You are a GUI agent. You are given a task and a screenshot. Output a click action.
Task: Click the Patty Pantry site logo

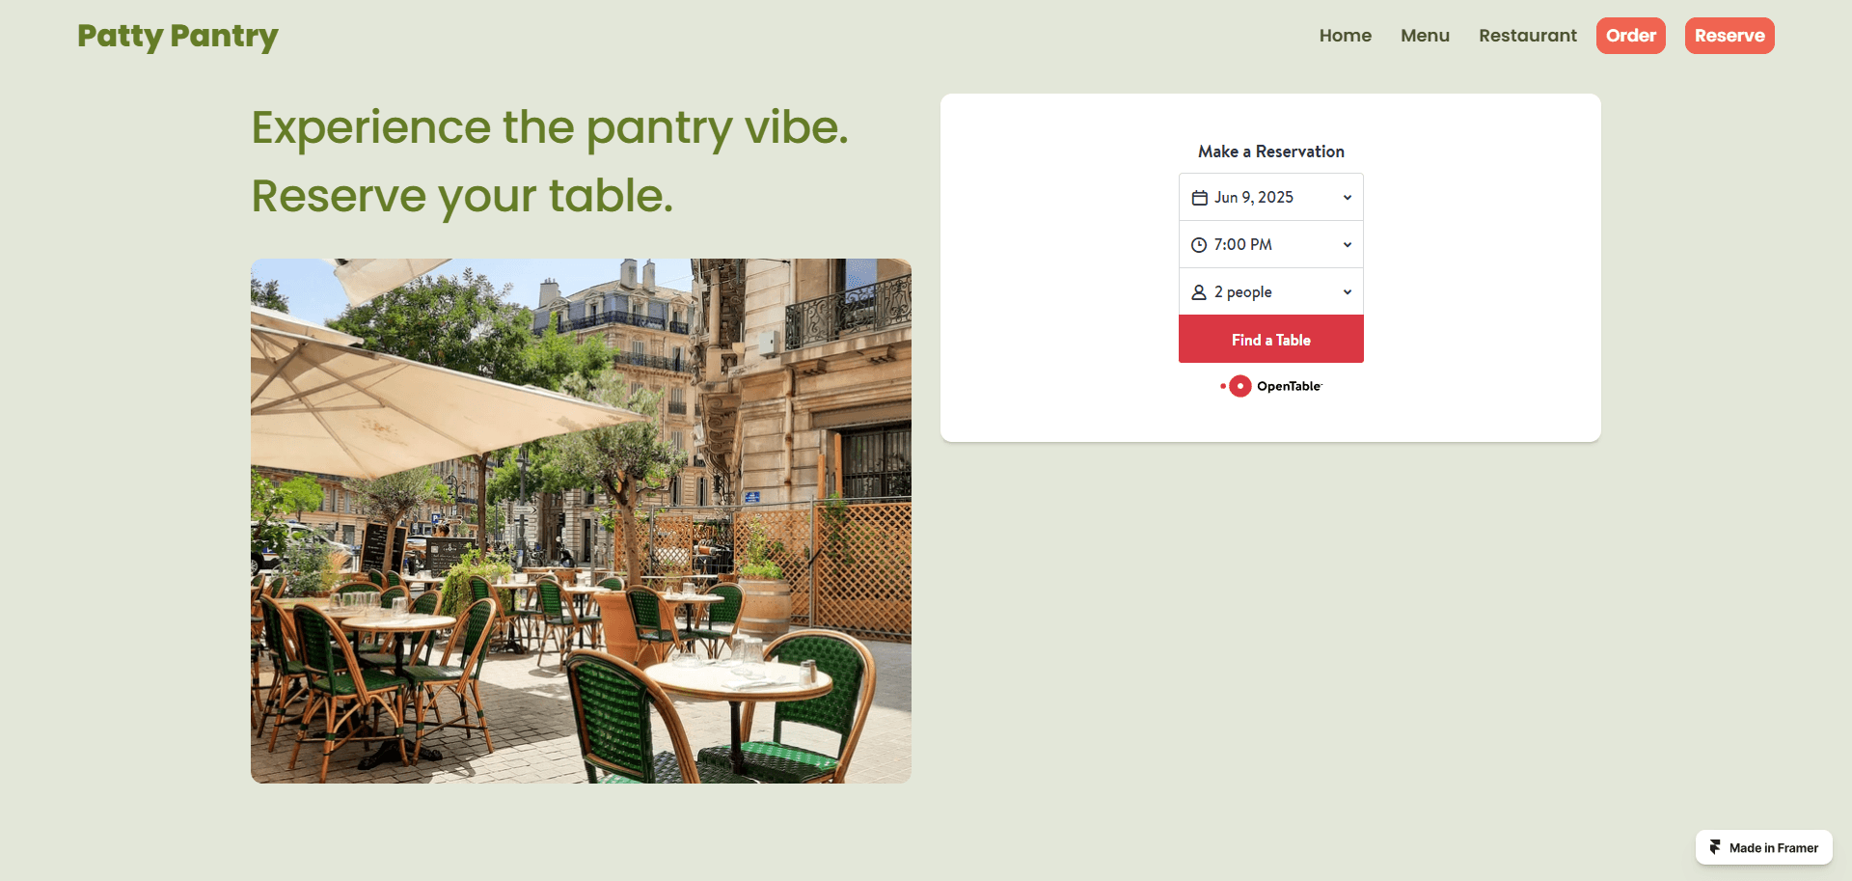pos(177,36)
